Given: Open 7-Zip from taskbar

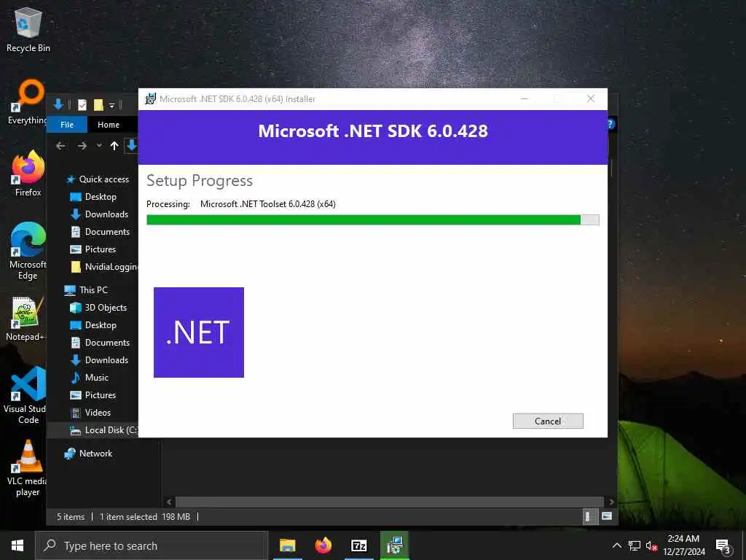Looking at the screenshot, I should click(x=358, y=545).
